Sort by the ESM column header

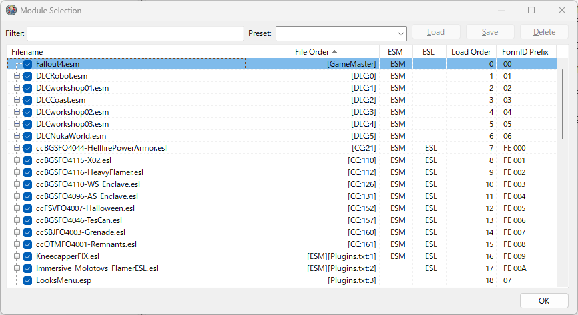[396, 52]
